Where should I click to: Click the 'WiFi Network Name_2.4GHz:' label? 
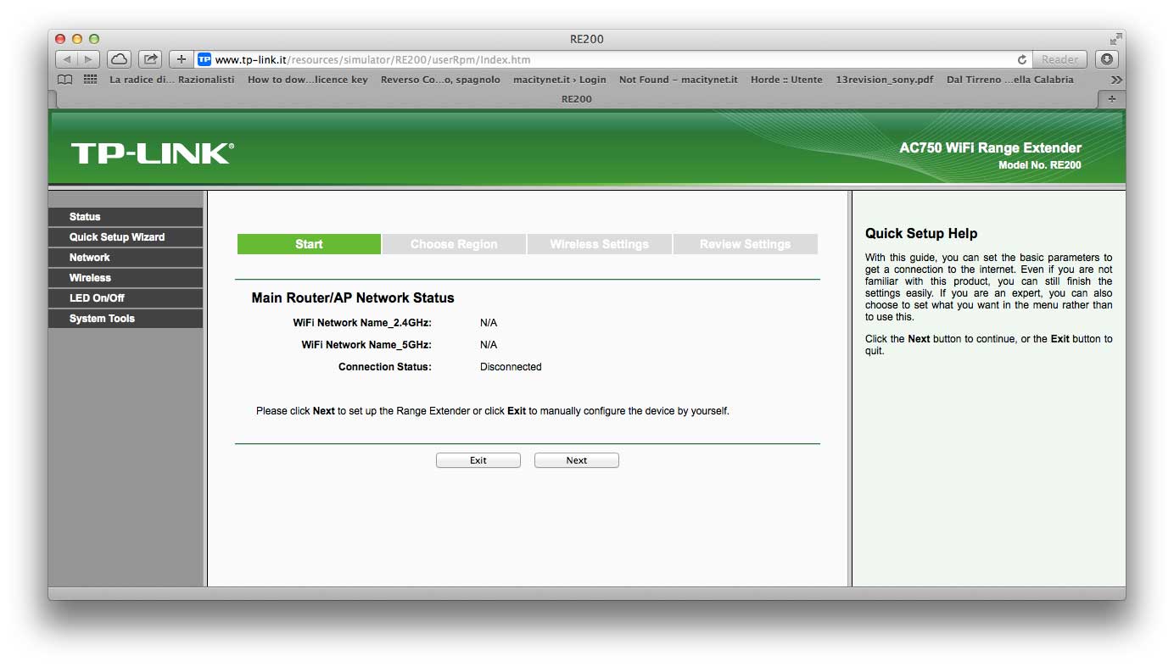362,323
